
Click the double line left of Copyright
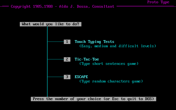tap(5, 7)
